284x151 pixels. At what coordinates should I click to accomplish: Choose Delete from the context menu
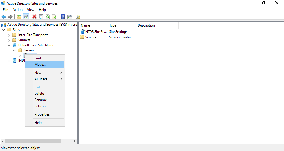pyautogui.click(x=45, y=94)
